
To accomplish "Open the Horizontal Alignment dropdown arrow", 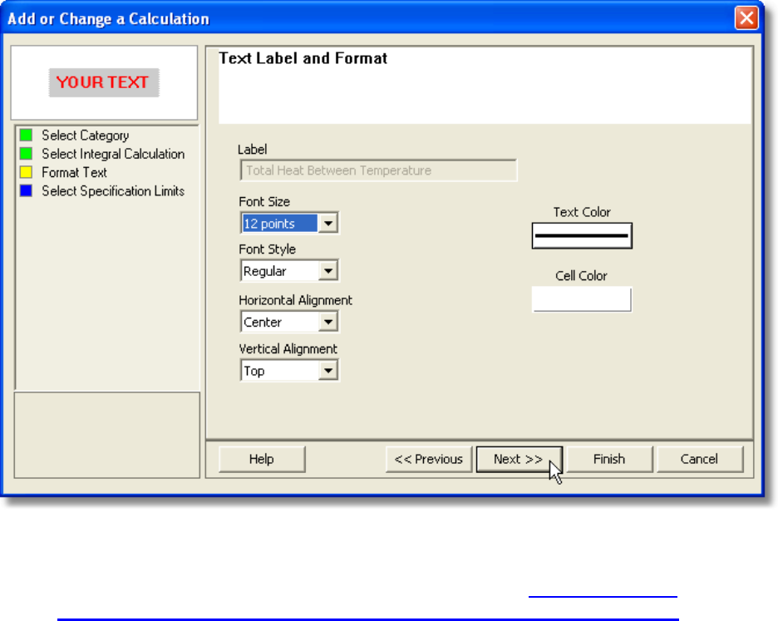I will coord(328,322).
